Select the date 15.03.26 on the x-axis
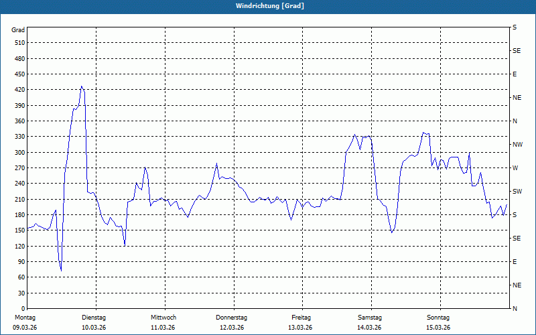This screenshot has width=536, height=335. [438, 328]
